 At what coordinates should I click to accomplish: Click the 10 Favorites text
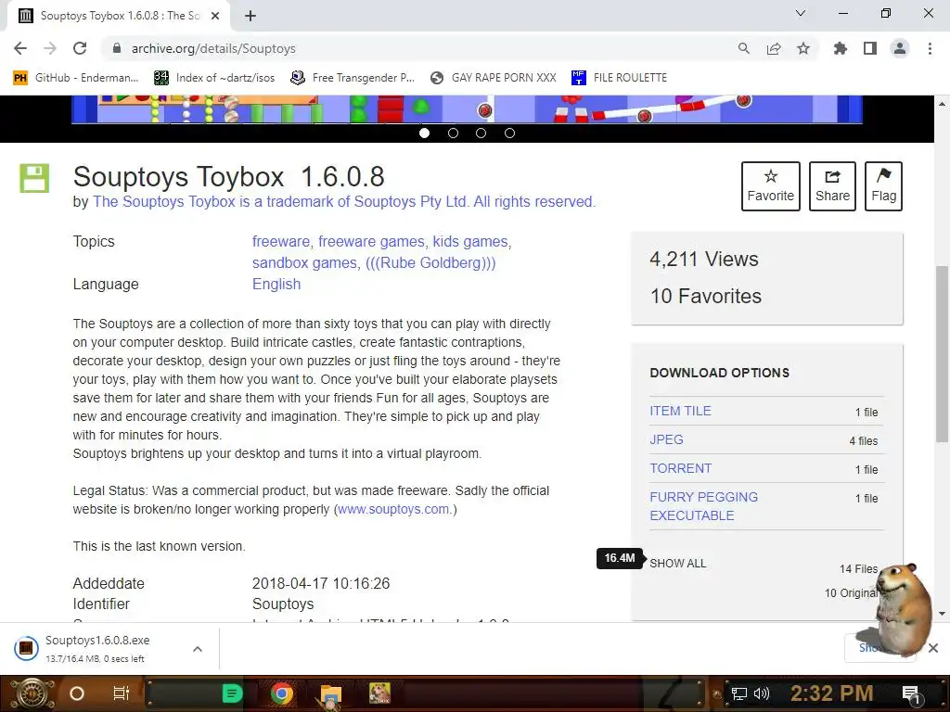[706, 296]
